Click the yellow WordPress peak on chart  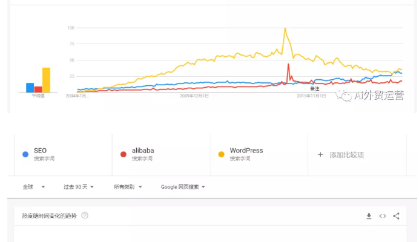[x=285, y=28]
